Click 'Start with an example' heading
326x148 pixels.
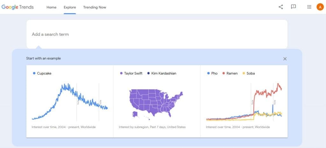pyautogui.click(x=43, y=58)
